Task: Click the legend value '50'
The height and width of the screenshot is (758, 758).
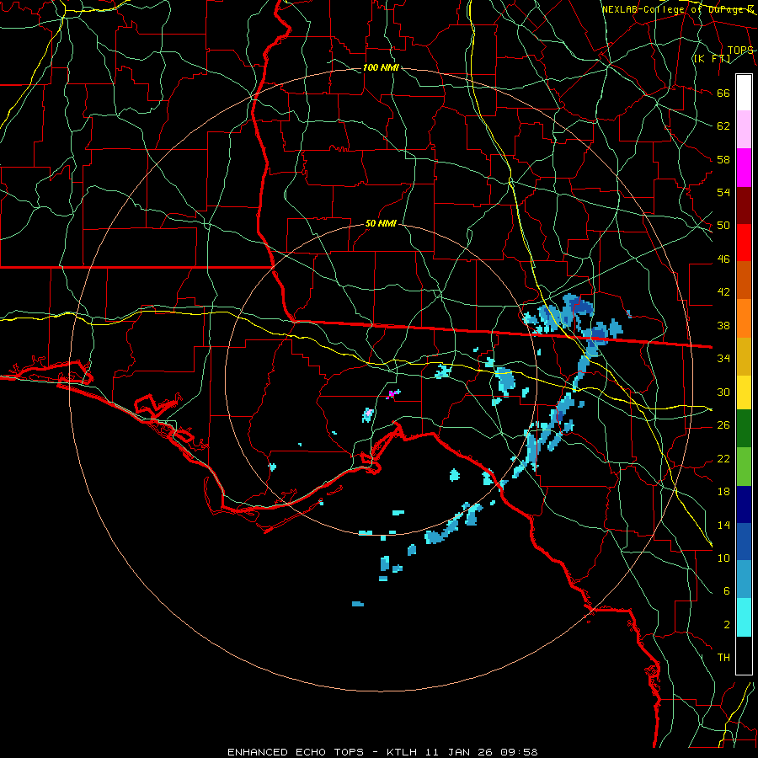Action: tap(723, 226)
